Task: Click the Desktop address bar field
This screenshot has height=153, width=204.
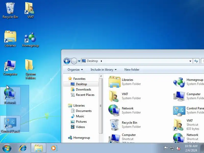Action: pos(137,61)
